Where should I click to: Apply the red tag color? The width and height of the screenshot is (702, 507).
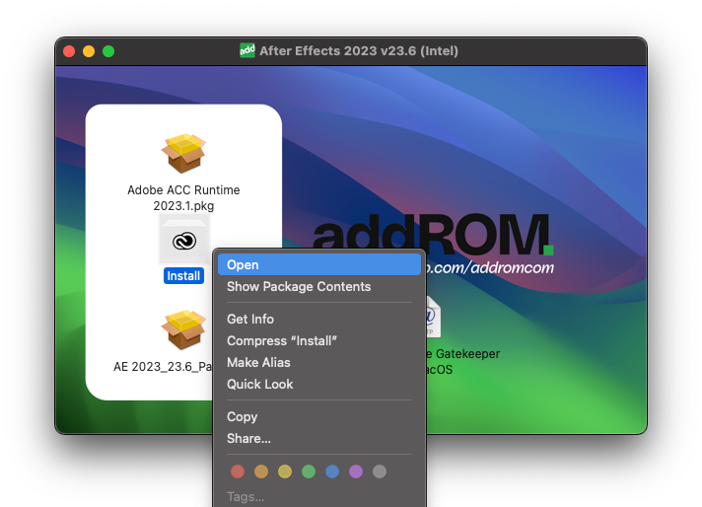coord(238,471)
